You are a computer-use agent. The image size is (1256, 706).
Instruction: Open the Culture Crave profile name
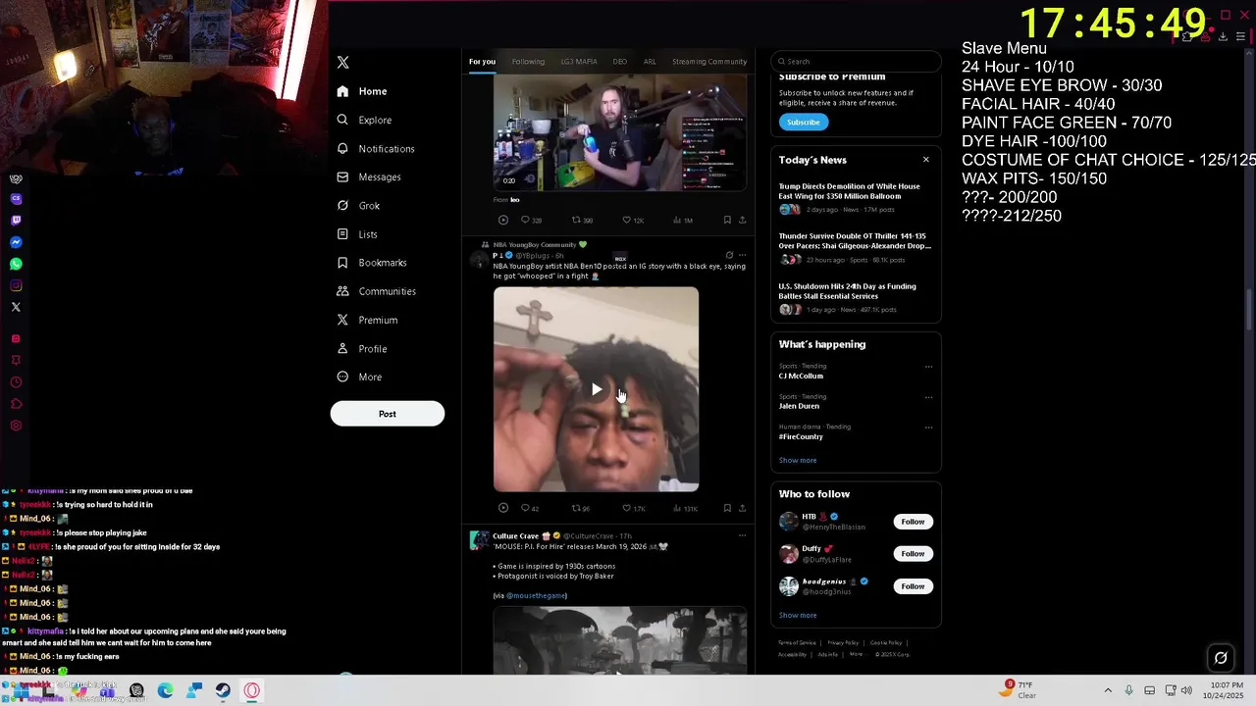pyautogui.click(x=516, y=536)
